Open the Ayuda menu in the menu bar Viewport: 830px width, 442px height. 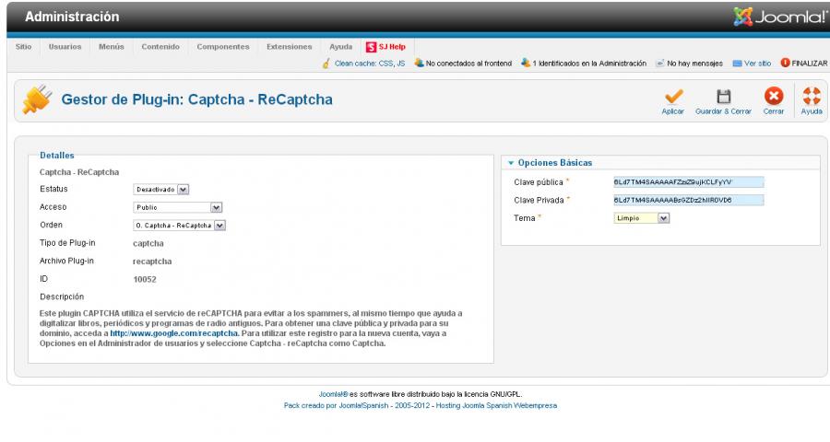point(341,47)
